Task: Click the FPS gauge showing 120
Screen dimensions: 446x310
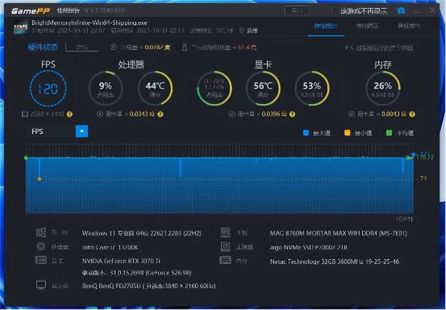Action: coord(48,89)
